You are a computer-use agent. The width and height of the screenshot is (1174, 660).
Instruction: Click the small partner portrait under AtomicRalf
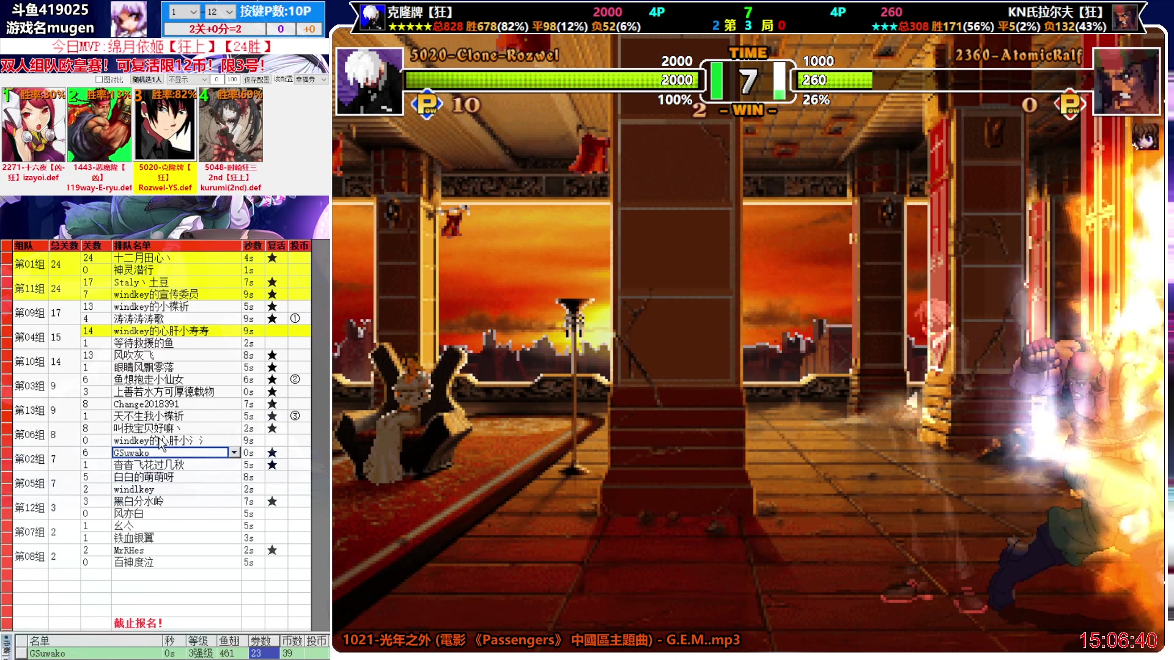coord(1145,136)
